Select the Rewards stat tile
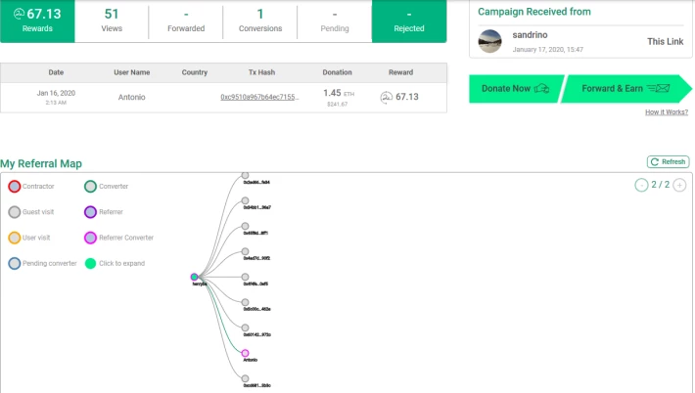This screenshot has width=695, height=393. click(x=37, y=21)
